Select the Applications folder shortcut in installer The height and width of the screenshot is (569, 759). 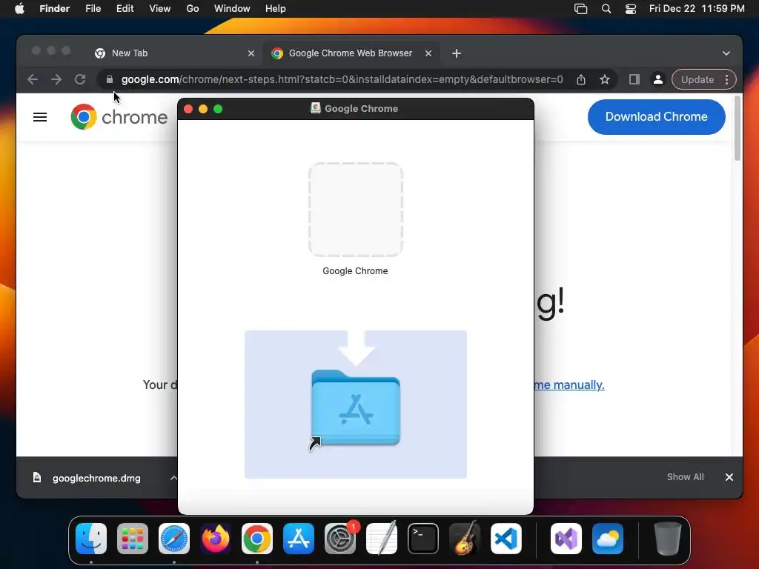356,408
